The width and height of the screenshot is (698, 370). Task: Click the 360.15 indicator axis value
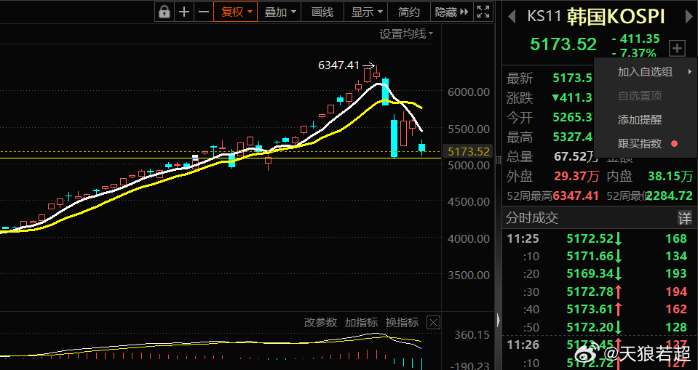(472, 334)
